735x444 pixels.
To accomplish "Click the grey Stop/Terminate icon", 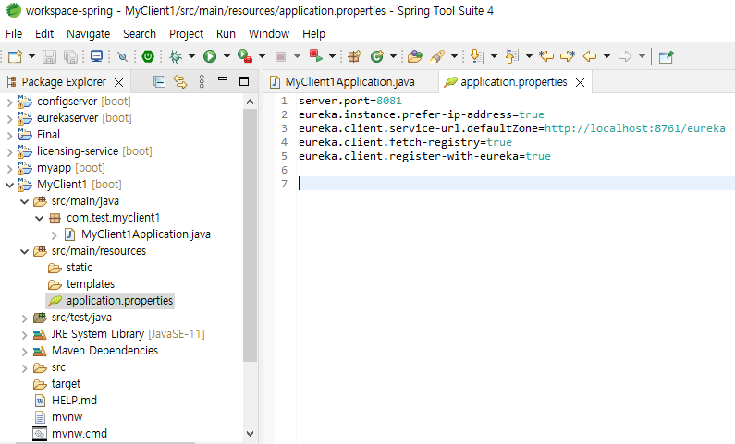I will coord(280,56).
